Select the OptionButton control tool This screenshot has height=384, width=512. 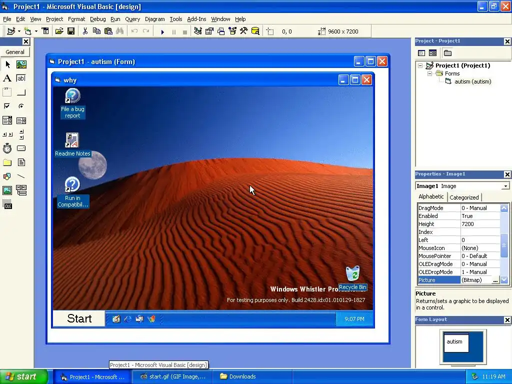click(x=21, y=106)
